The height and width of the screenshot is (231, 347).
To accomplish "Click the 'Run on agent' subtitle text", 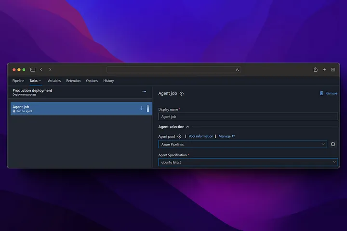I will [x=25, y=111].
